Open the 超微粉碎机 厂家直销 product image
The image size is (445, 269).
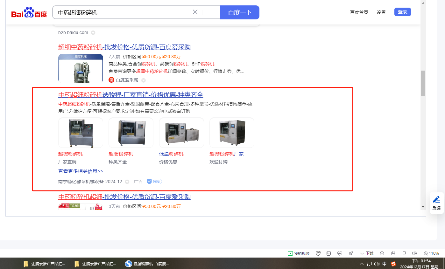(81, 133)
